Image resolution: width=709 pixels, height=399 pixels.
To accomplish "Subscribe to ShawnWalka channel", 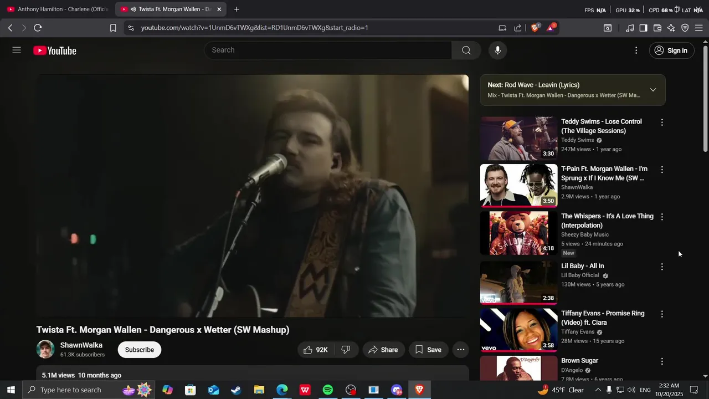I will (140, 350).
